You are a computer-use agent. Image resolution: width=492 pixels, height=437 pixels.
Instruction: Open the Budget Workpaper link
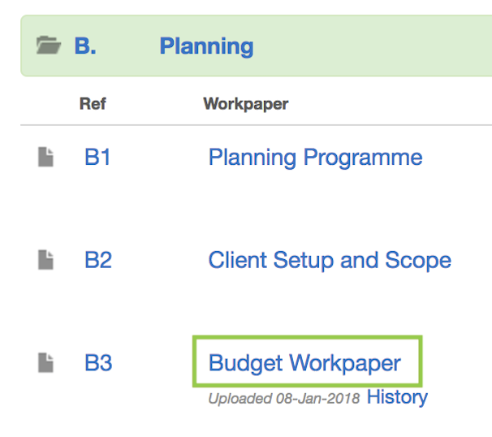tap(304, 363)
